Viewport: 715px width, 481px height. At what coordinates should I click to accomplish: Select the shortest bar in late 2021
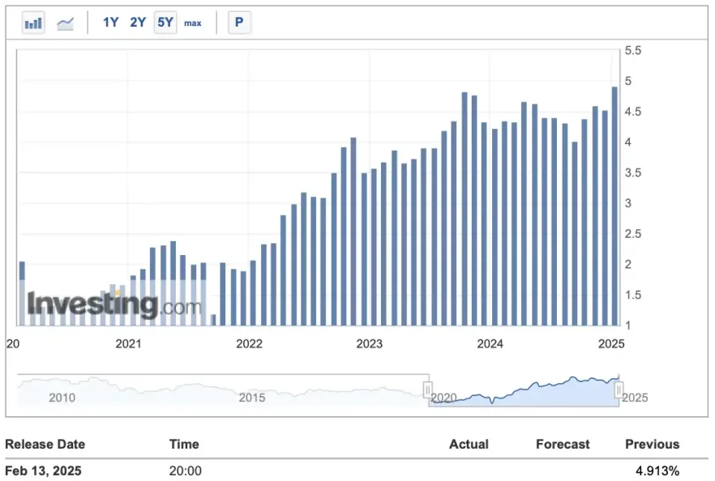click(x=213, y=320)
